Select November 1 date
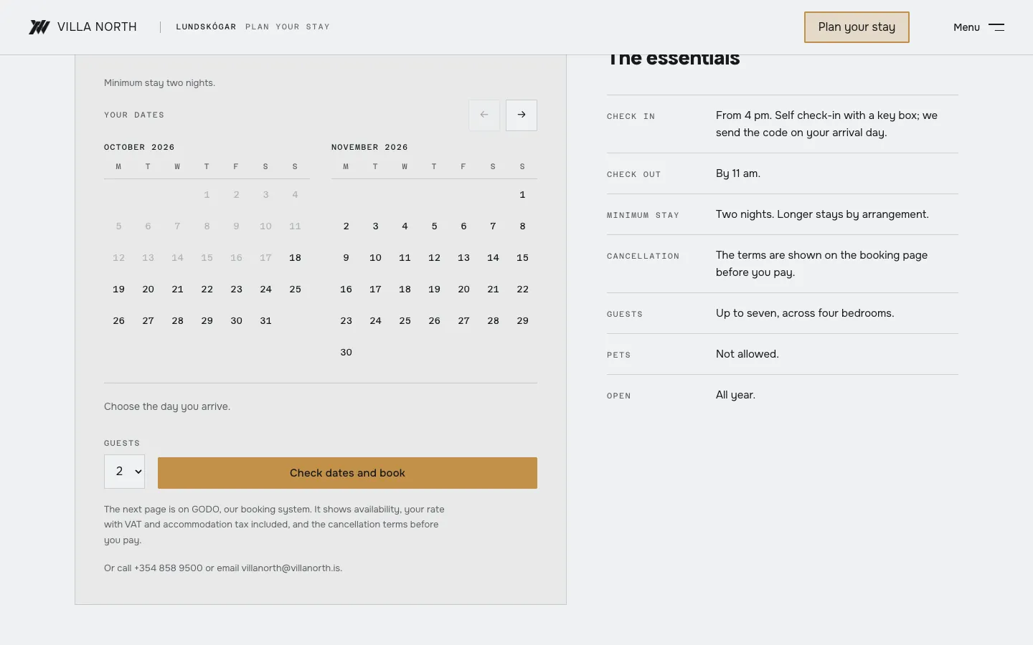This screenshot has height=645, width=1033. click(522, 195)
